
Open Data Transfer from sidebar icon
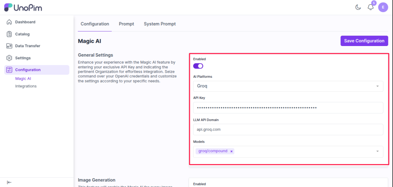coord(10,46)
